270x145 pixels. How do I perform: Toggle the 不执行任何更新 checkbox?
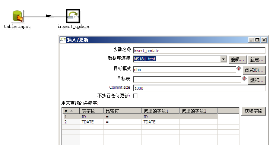pos(135,96)
